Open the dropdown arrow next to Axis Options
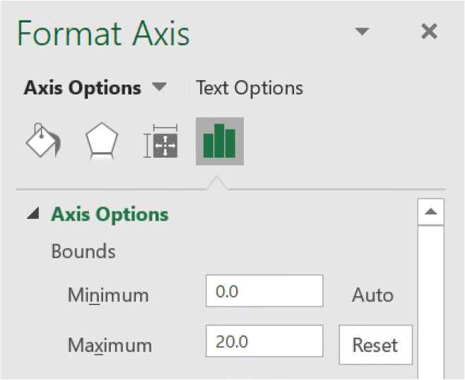 (x=160, y=88)
